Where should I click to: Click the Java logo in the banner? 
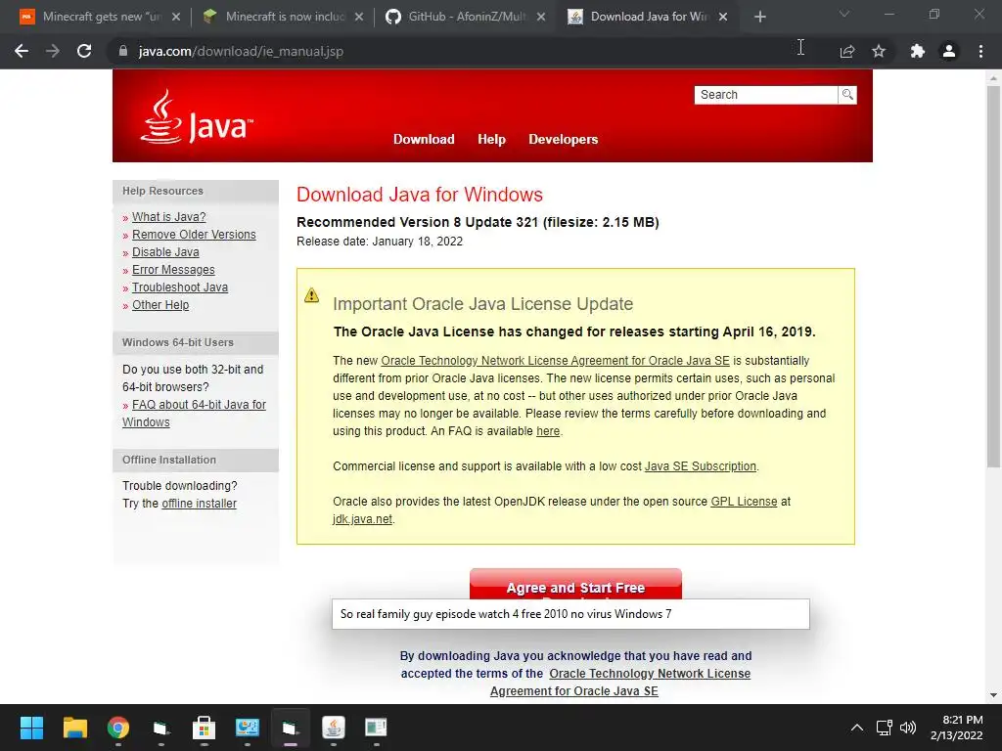pyautogui.click(x=196, y=117)
